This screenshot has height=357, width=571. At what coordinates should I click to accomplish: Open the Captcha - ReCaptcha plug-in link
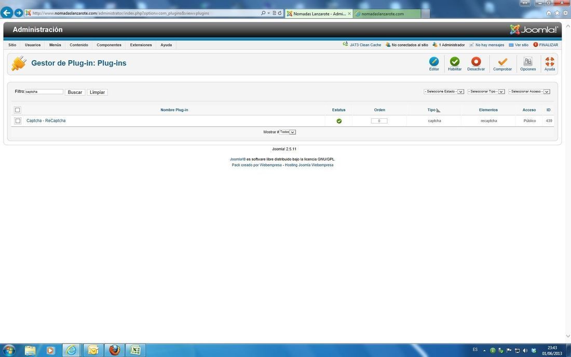point(46,120)
